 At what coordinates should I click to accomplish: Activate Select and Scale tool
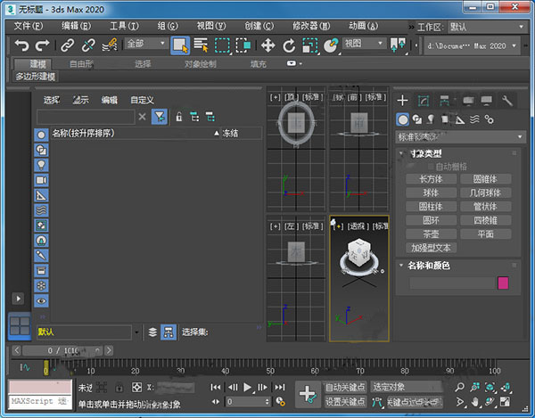[310, 45]
